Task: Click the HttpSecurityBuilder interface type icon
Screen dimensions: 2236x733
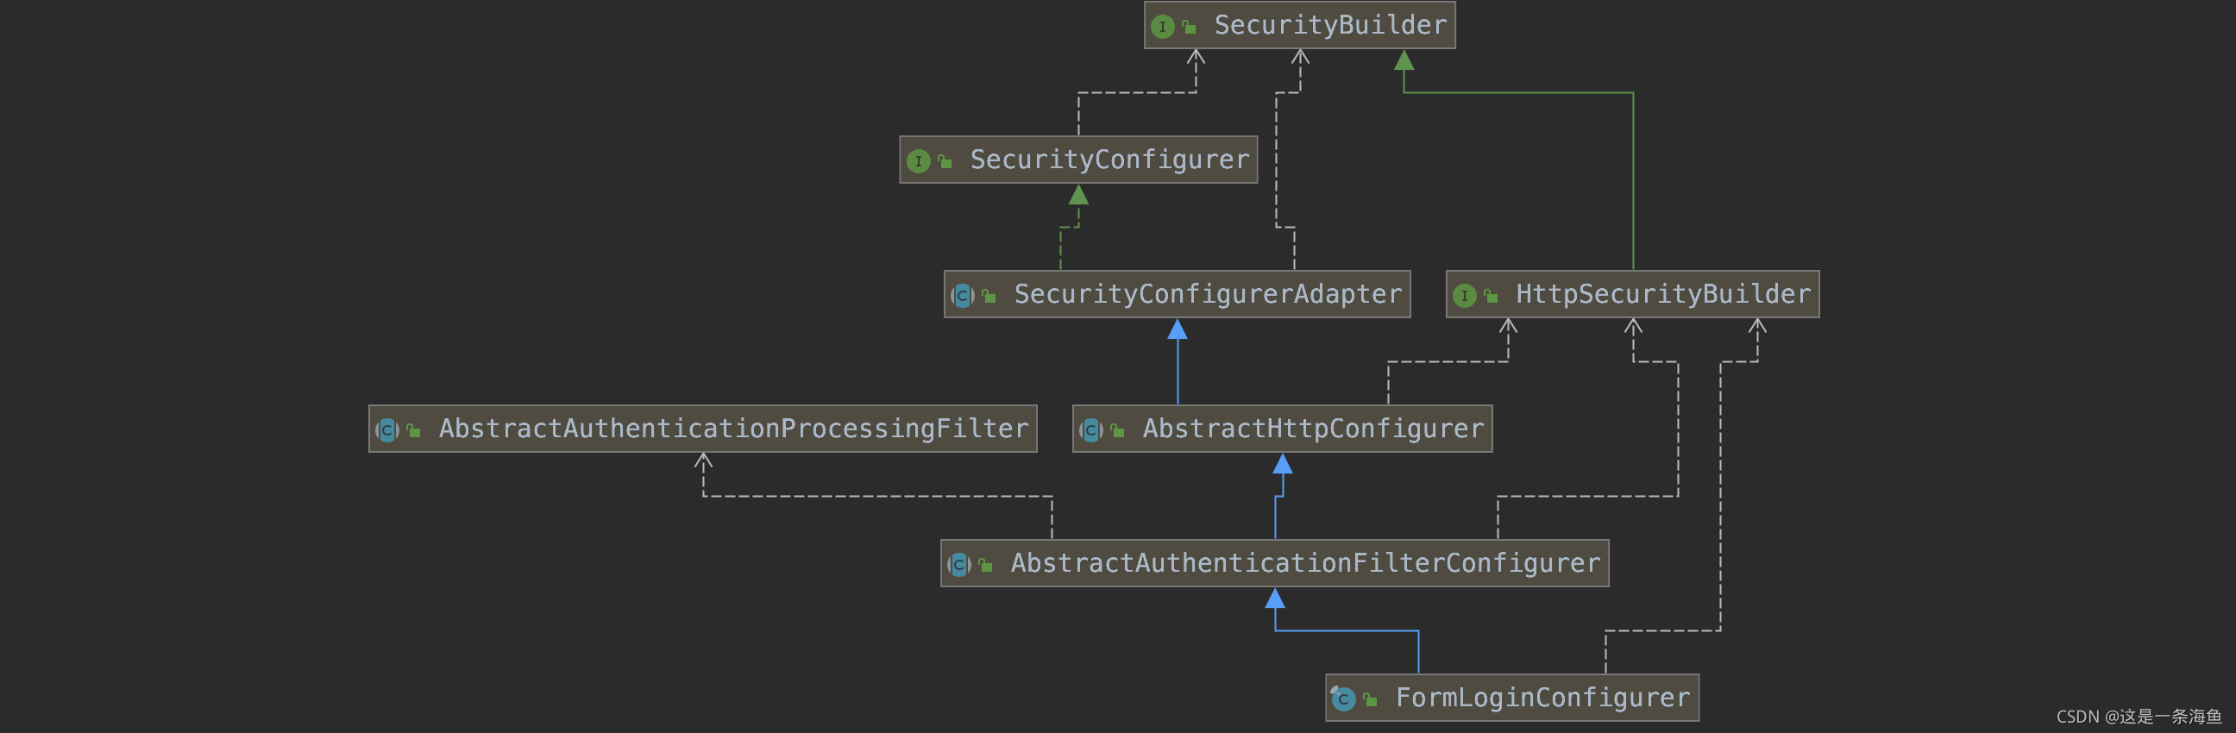Action: (1464, 296)
